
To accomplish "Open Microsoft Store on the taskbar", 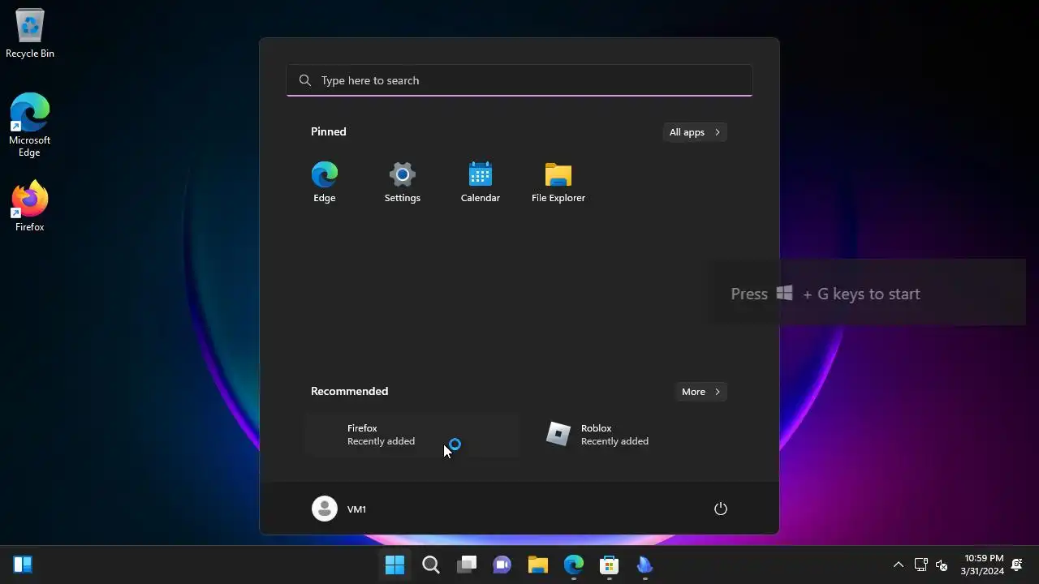I will (610, 565).
